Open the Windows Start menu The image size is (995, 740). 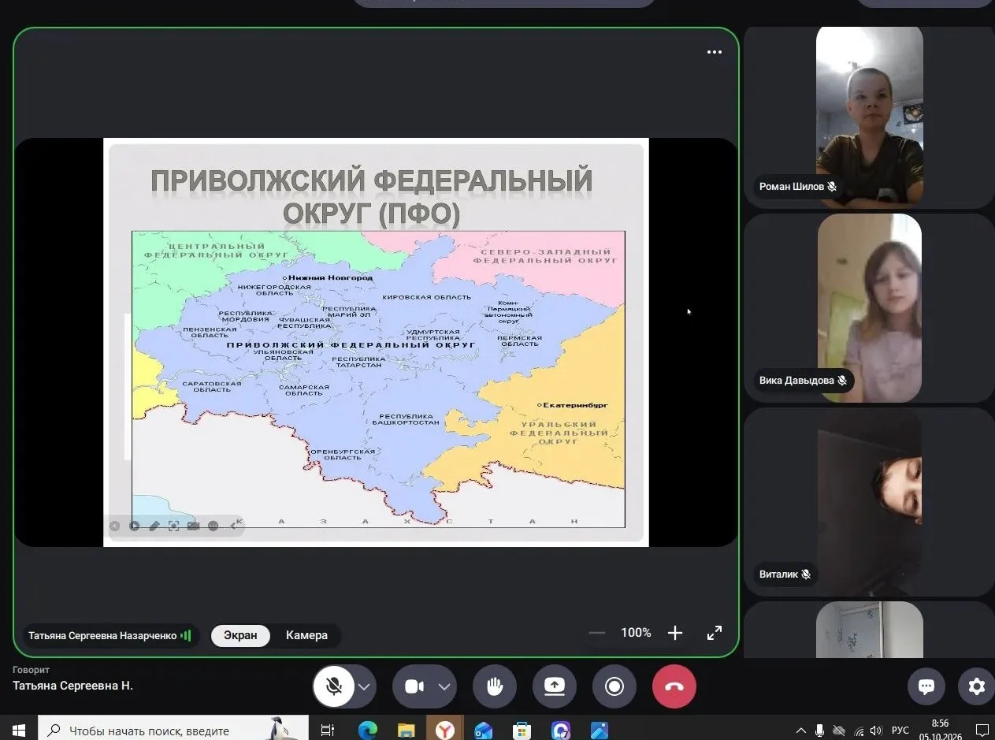(18, 730)
